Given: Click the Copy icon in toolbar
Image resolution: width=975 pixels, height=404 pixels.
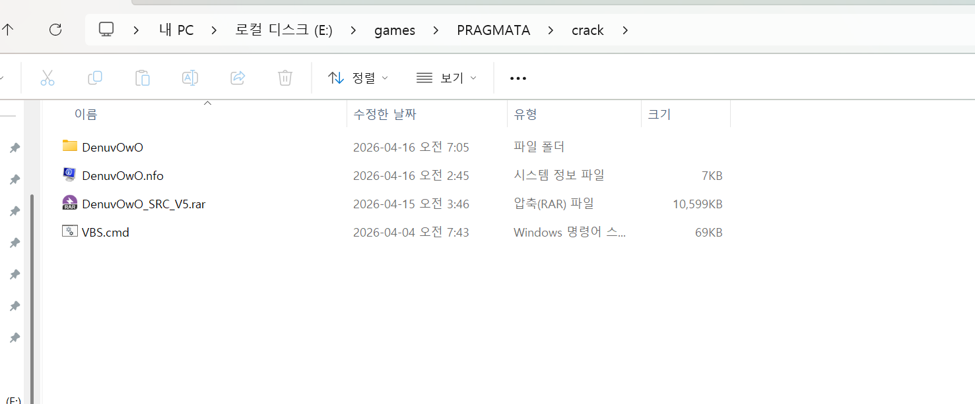Looking at the screenshot, I should 95,78.
